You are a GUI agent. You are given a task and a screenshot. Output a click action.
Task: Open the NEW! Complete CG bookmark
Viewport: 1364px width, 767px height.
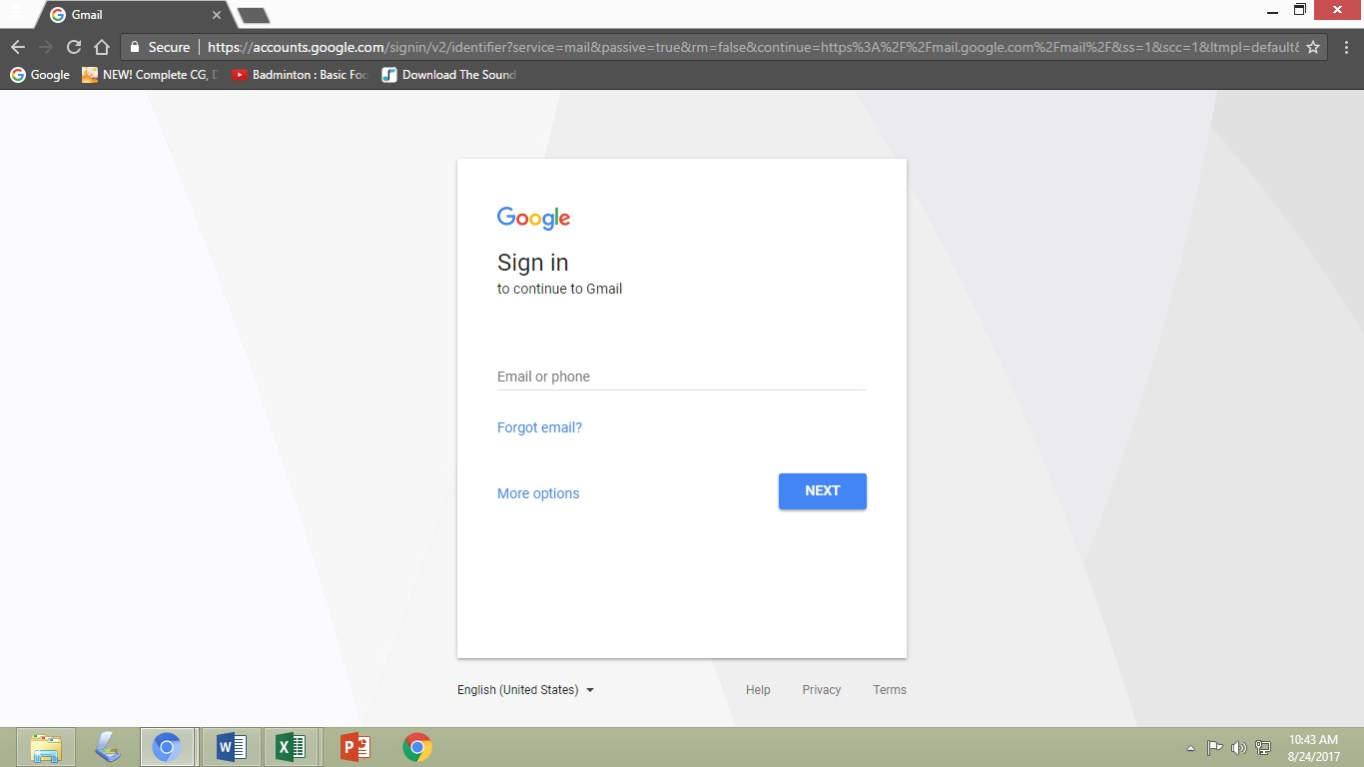pos(150,75)
